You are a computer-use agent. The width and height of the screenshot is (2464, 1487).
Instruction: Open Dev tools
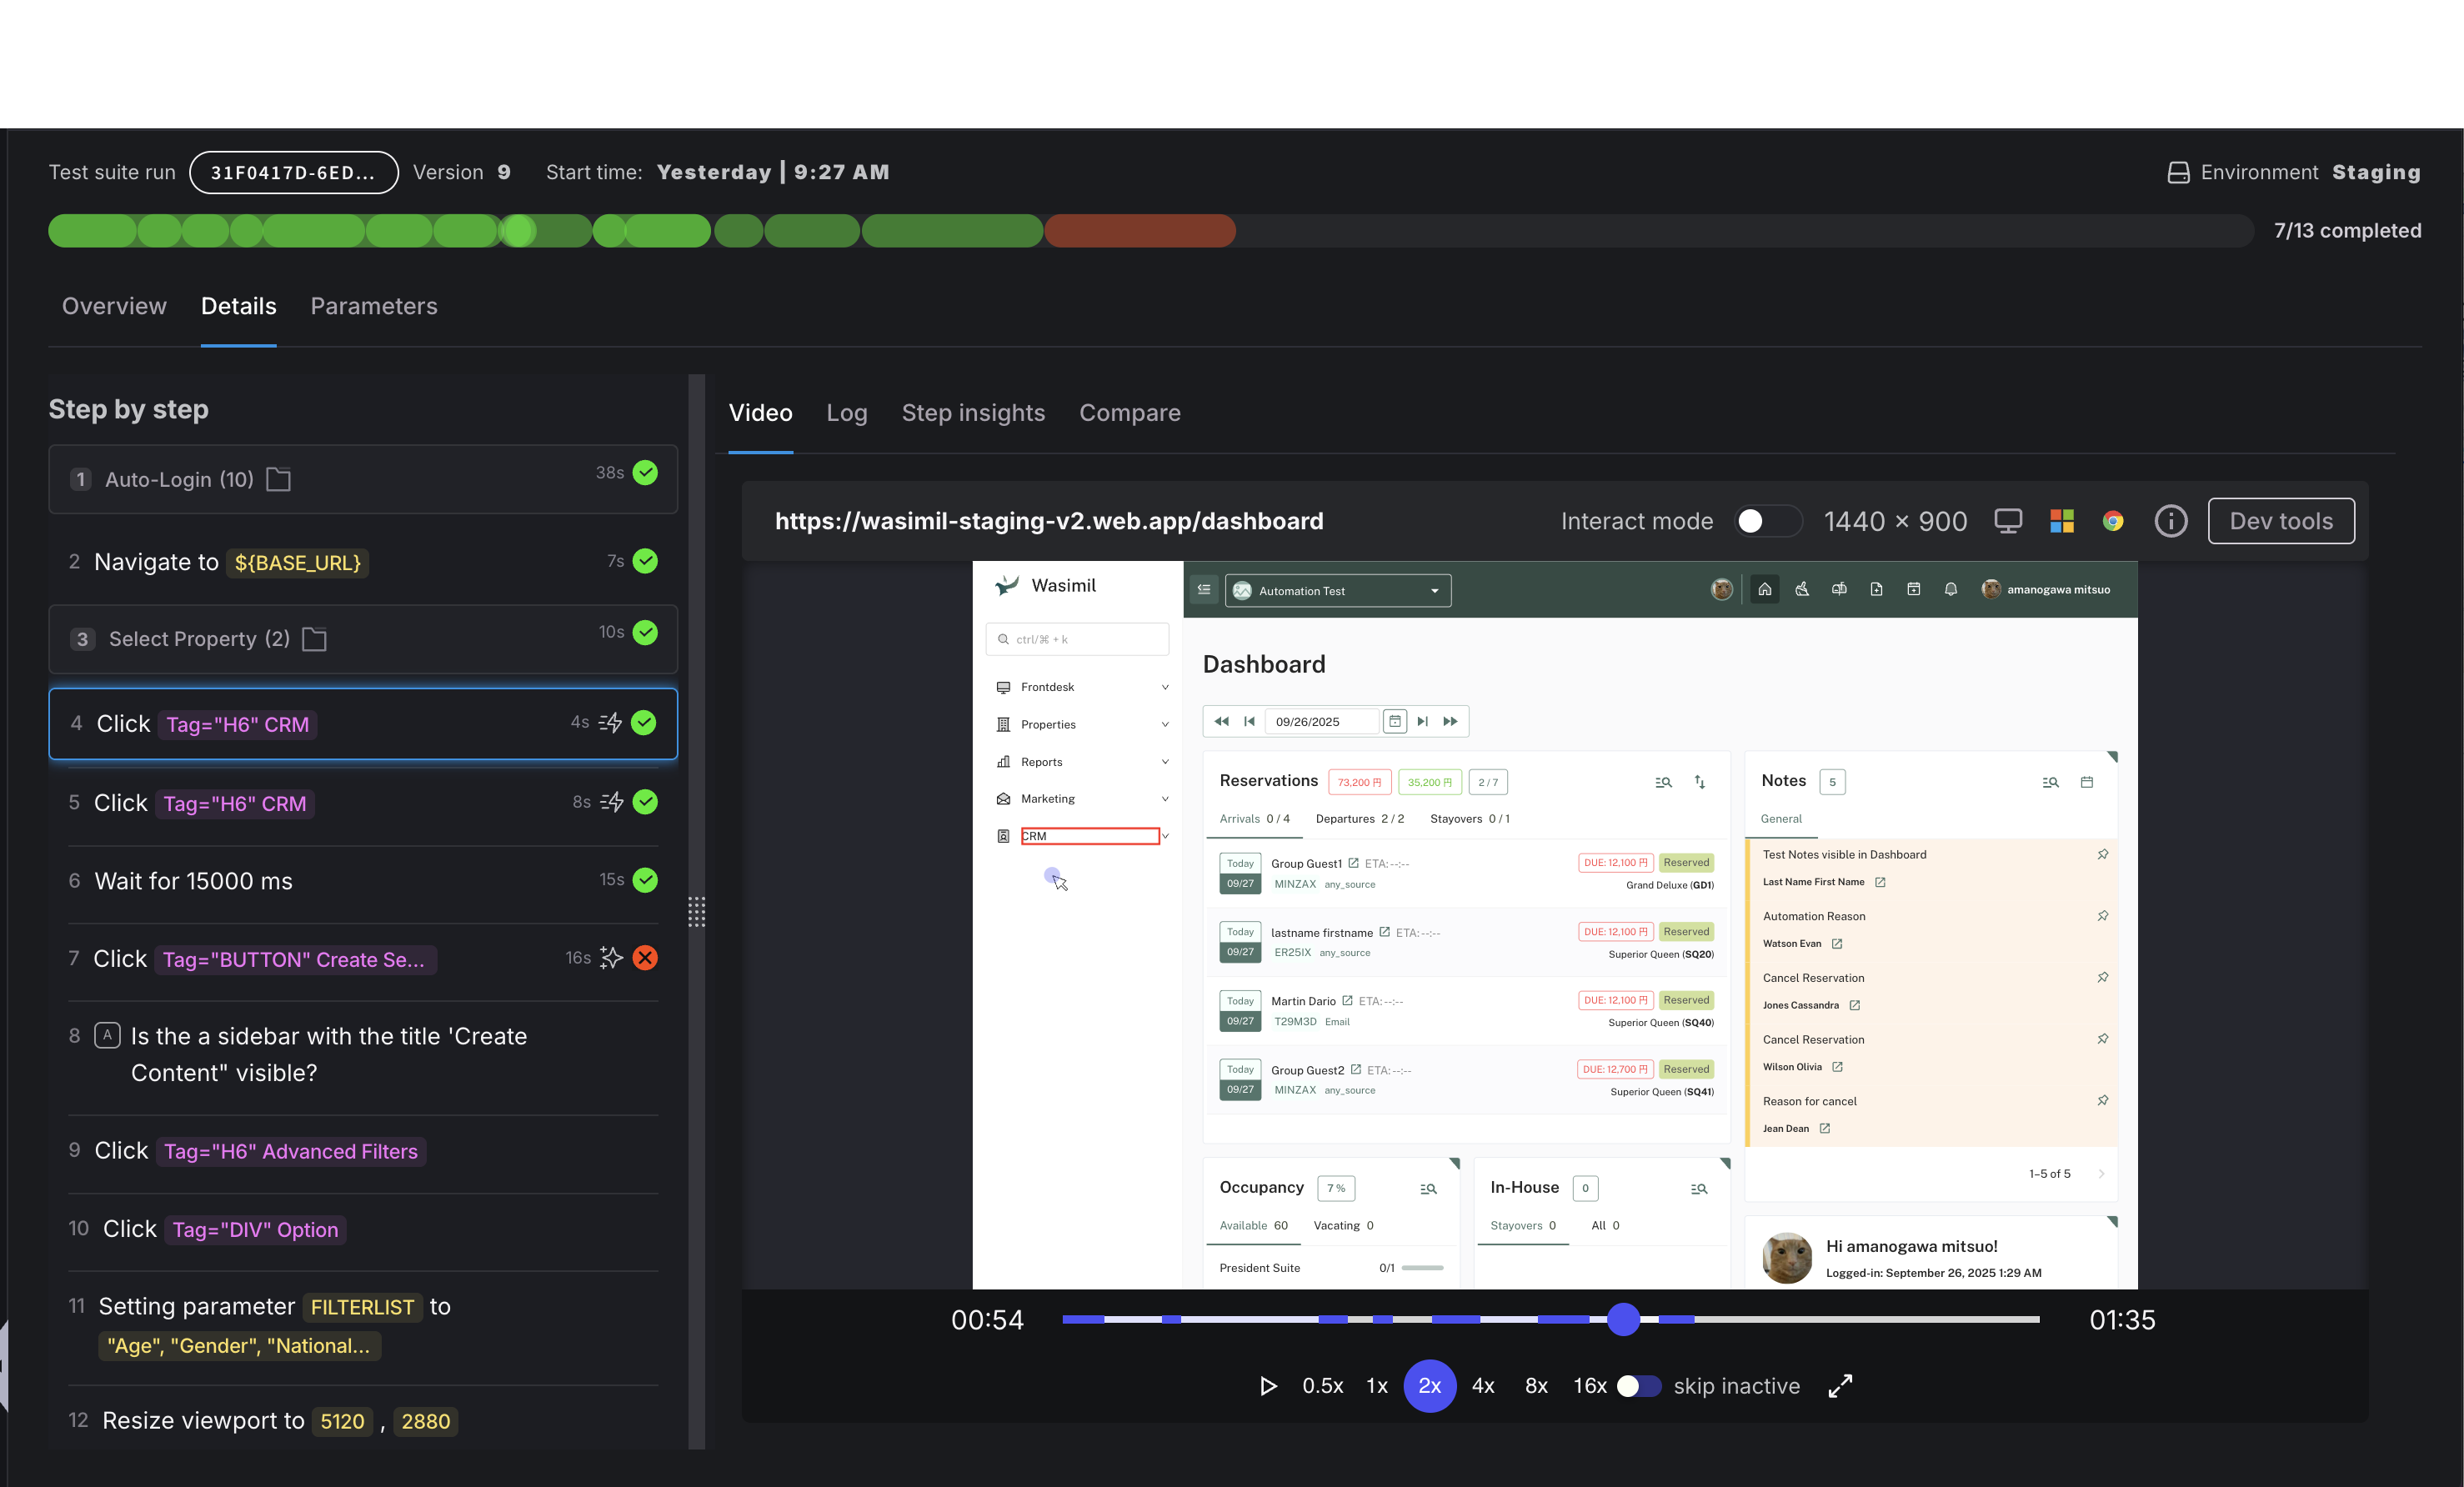(x=2281, y=521)
